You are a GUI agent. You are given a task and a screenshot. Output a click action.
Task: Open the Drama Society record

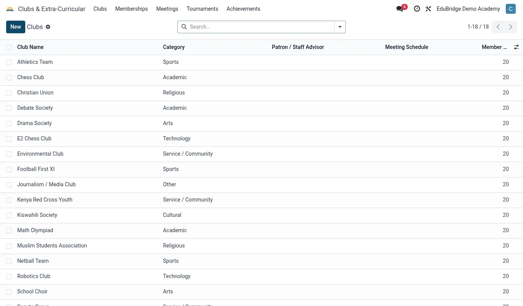coord(34,123)
